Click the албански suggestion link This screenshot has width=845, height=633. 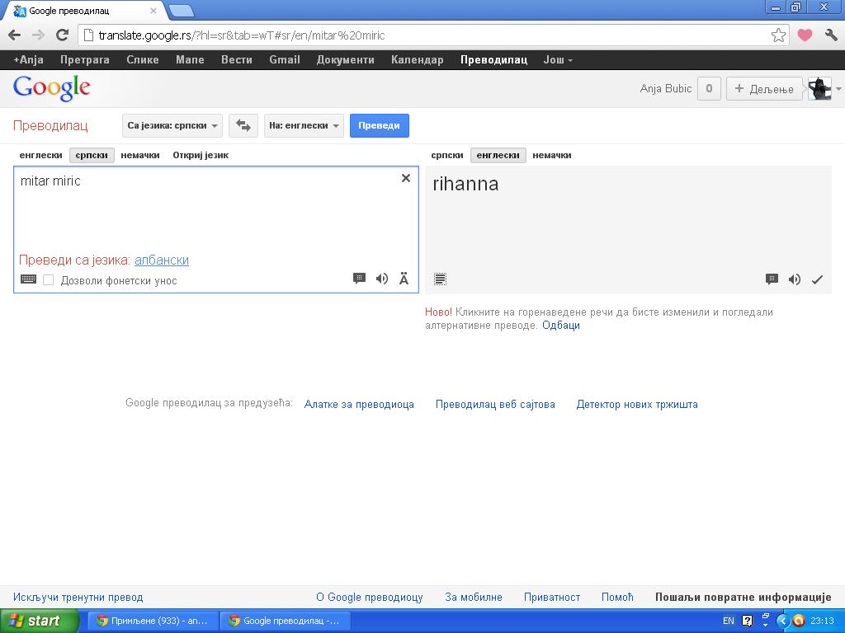162,260
